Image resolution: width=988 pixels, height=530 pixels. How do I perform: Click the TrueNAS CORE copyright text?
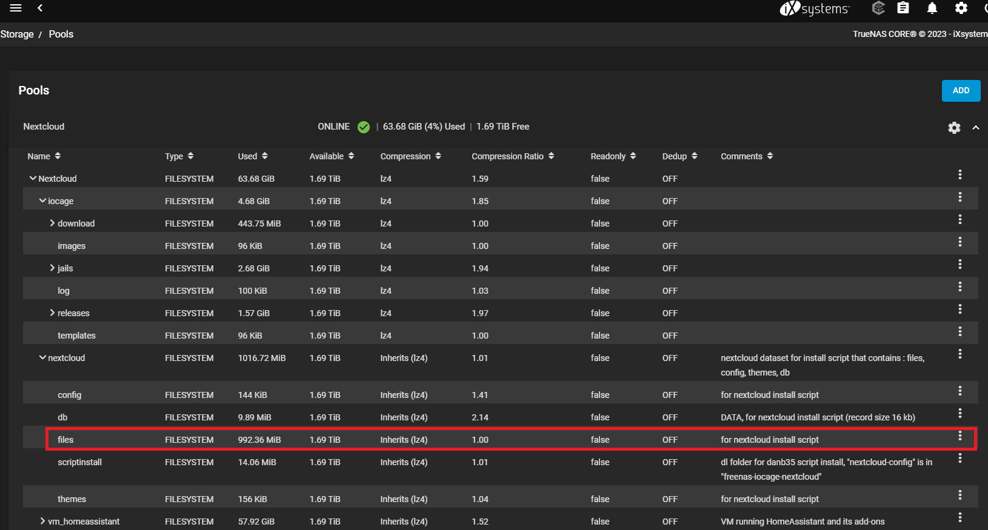(x=920, y=34)
